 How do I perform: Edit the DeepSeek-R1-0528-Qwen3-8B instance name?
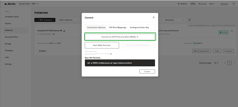click(64, 31)
